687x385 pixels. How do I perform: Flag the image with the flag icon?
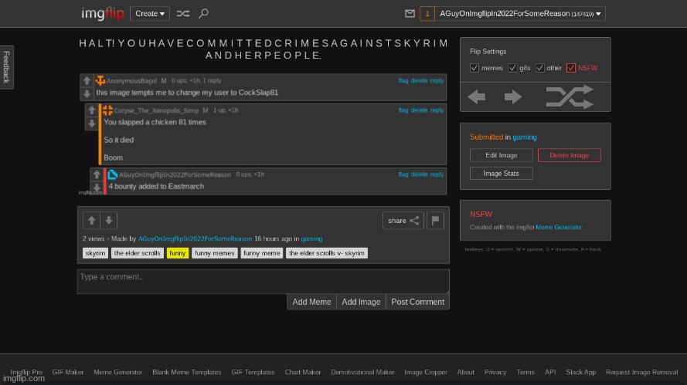tap(435, 221)
